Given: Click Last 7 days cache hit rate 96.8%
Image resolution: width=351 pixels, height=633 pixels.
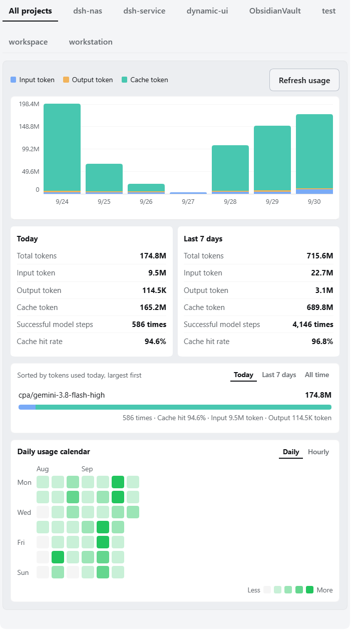Looking at the screenshot, I should tap(322, 342).
